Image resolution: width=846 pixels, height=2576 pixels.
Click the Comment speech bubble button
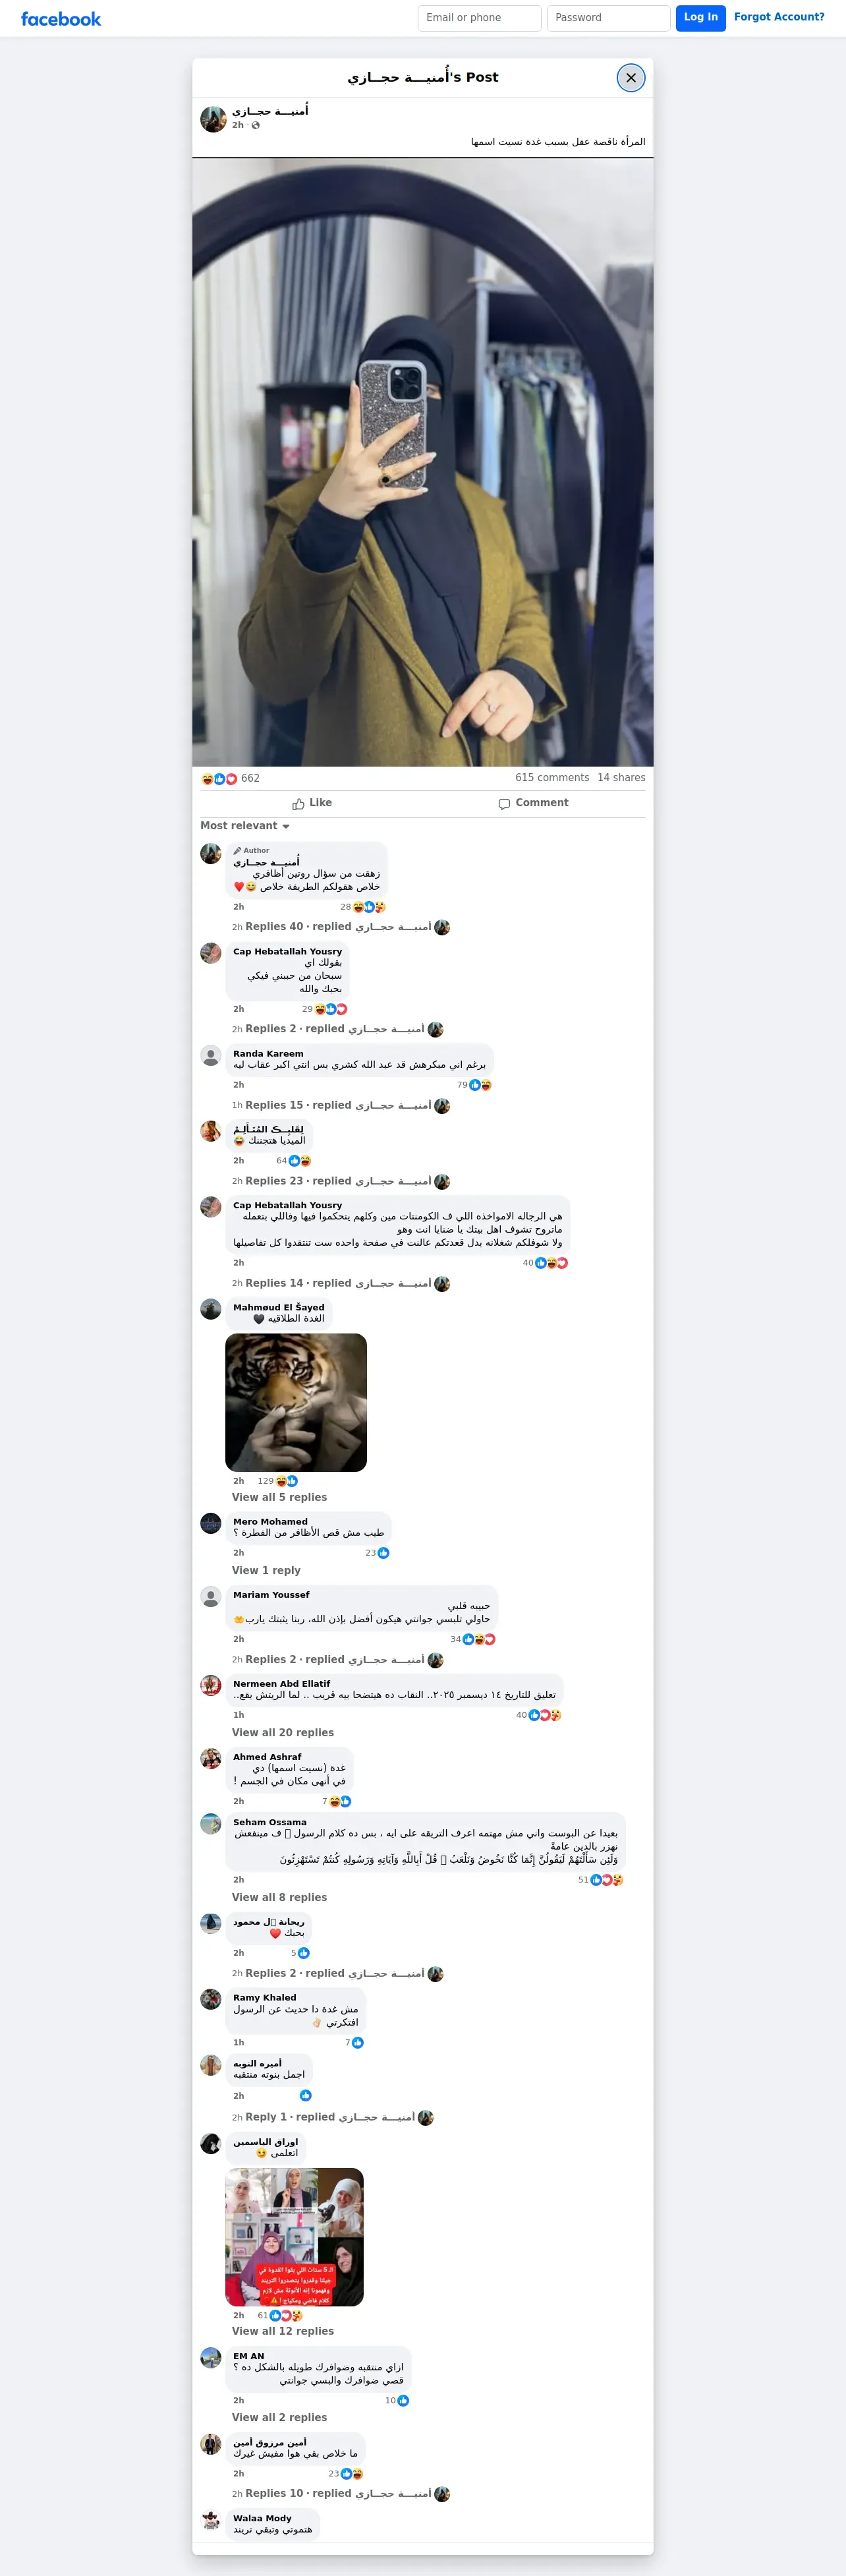pyautogui.click(x=533, y=803)
